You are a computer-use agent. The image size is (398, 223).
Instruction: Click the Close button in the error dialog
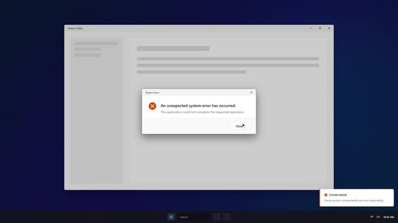click(x=239, y=126)
